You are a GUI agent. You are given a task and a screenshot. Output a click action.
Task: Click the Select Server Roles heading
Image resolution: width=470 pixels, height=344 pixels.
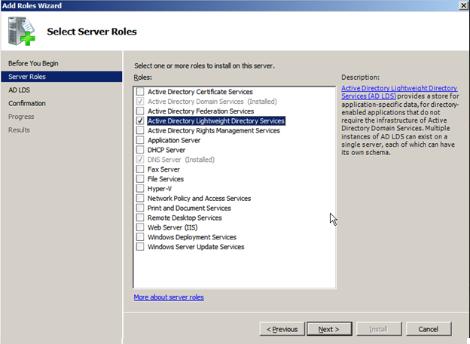click(92, 32)
